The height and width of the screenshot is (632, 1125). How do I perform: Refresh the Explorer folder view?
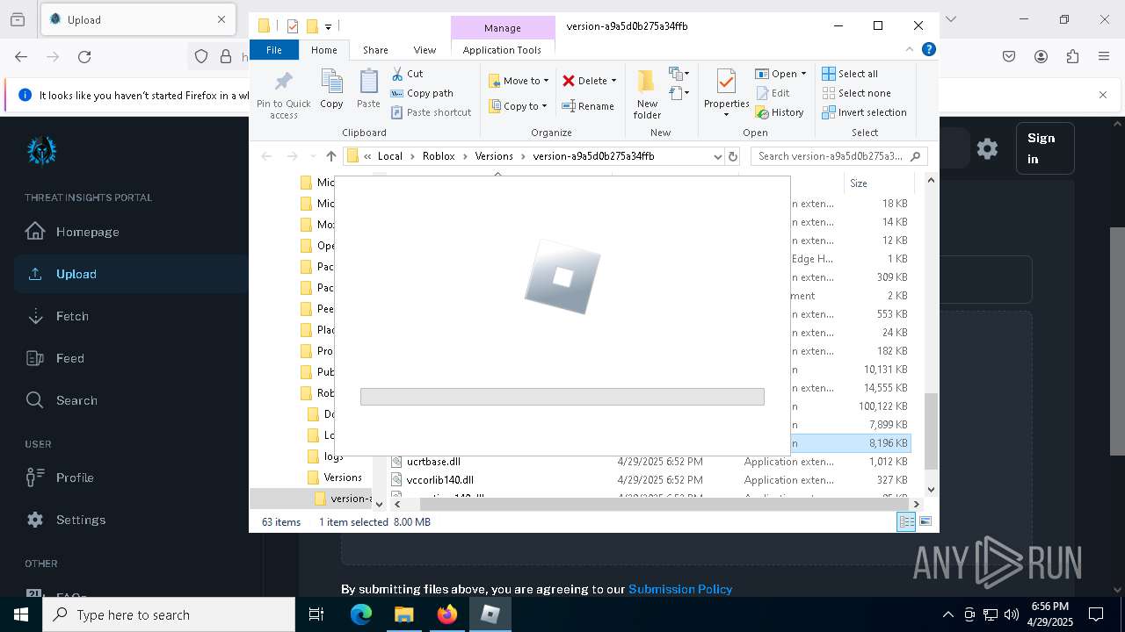click(733, 156)
